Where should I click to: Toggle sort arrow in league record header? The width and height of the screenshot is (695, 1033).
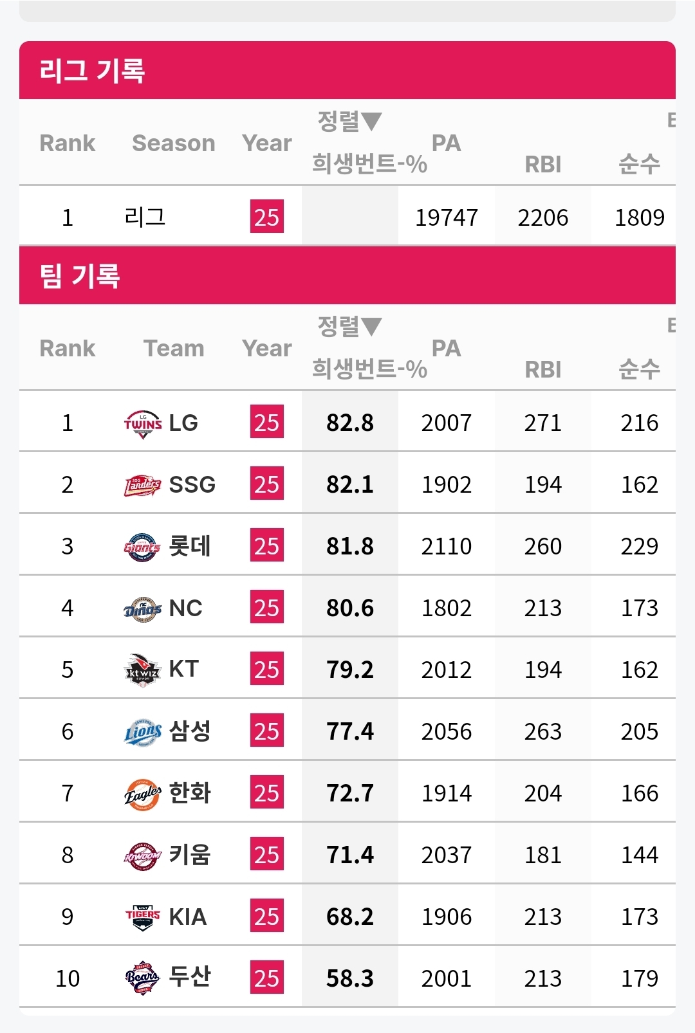372,120
